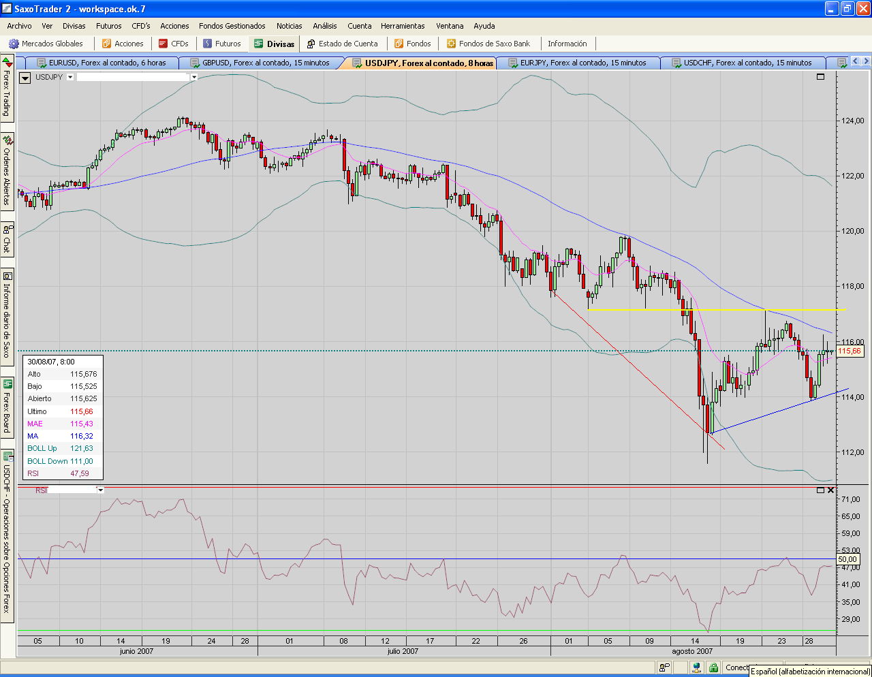Click the Acciones toolbar icon
Screen dimensions: 872x677
(106, 44)
